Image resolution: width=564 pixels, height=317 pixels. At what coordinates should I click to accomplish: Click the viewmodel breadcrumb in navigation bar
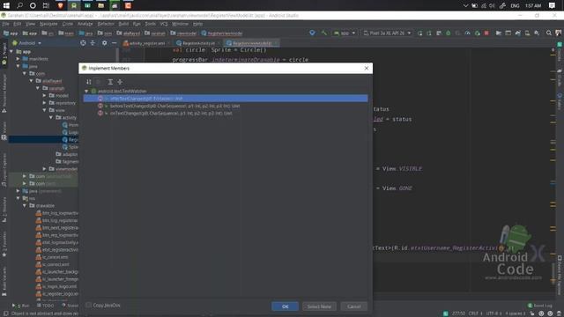coord(184,33)
